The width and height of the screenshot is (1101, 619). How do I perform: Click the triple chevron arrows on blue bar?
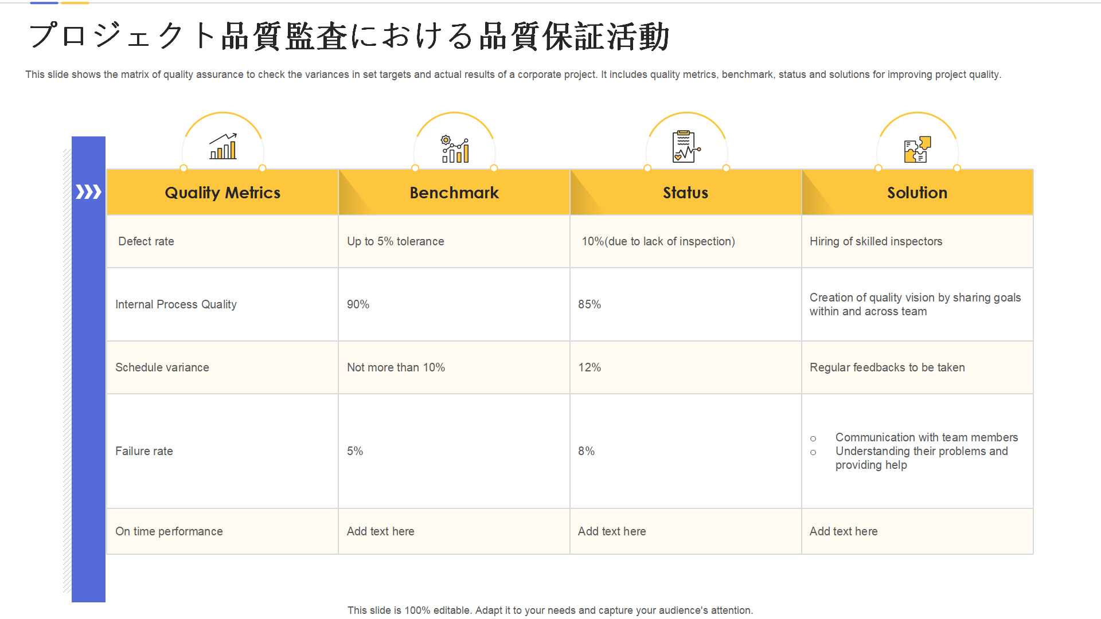point(88,192)
